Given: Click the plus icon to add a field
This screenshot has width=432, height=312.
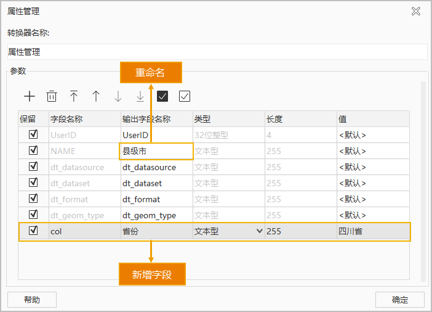Looking at the screenshot, I should (30, 96).
